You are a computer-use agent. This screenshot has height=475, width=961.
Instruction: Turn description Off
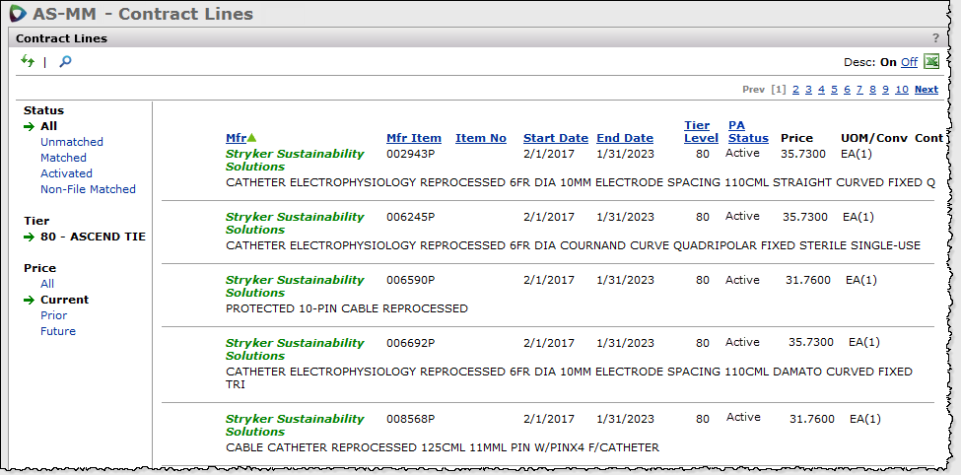point(909,62)
